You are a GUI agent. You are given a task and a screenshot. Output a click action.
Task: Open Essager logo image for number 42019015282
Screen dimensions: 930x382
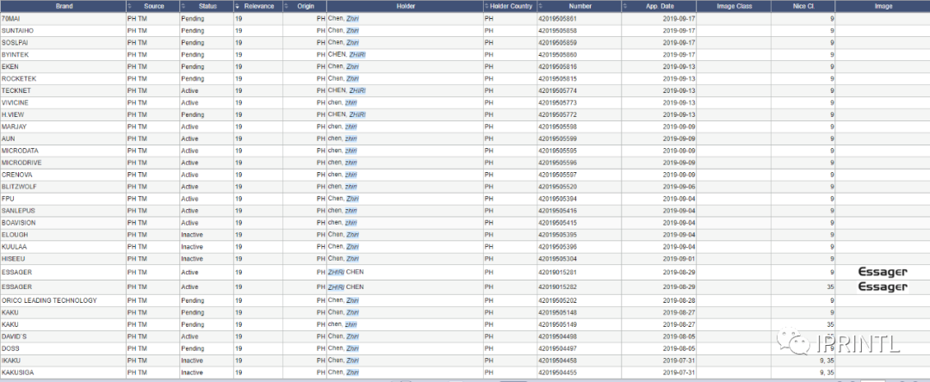point(883,286)
